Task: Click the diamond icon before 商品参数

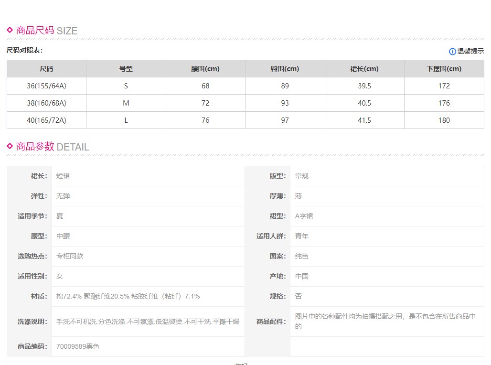Action: point(10,146)
